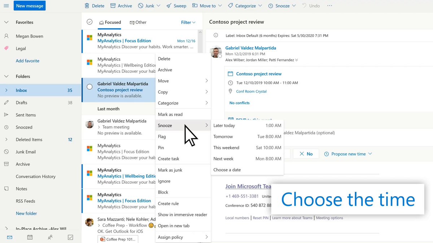Click the Sent Items arrow icon

[6, 115]
